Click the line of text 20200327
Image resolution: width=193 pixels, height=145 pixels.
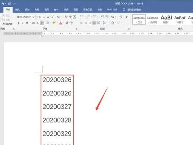pos(57,107)
